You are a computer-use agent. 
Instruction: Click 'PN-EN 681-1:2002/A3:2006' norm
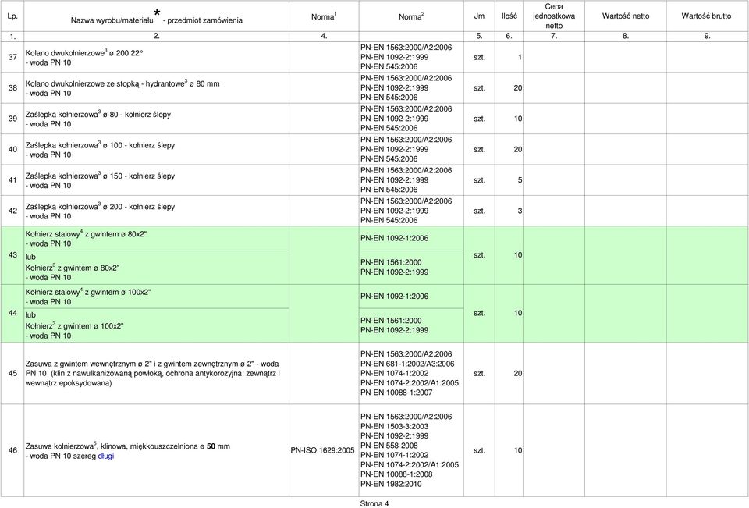click(x=407, y=364)
